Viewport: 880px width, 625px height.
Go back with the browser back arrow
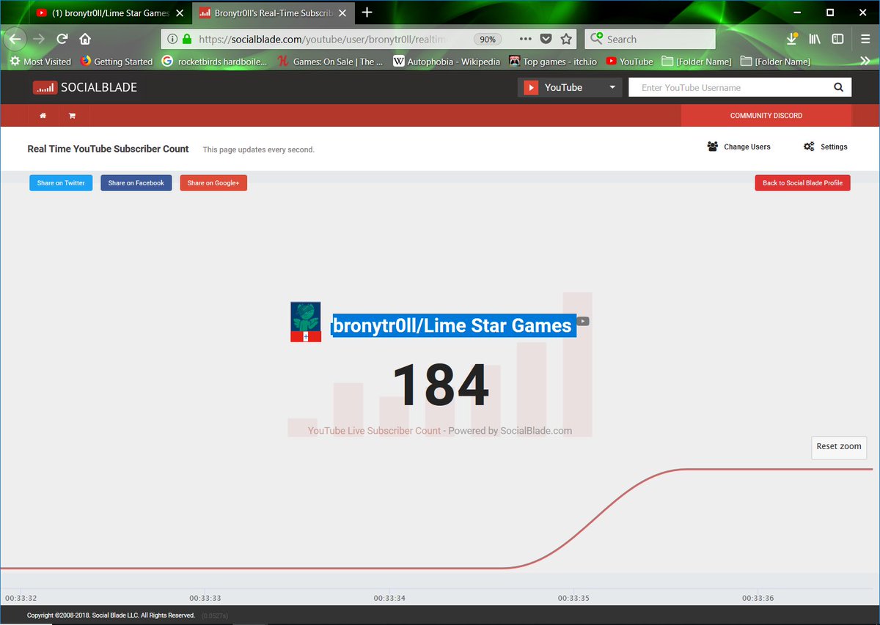point(15,39)
